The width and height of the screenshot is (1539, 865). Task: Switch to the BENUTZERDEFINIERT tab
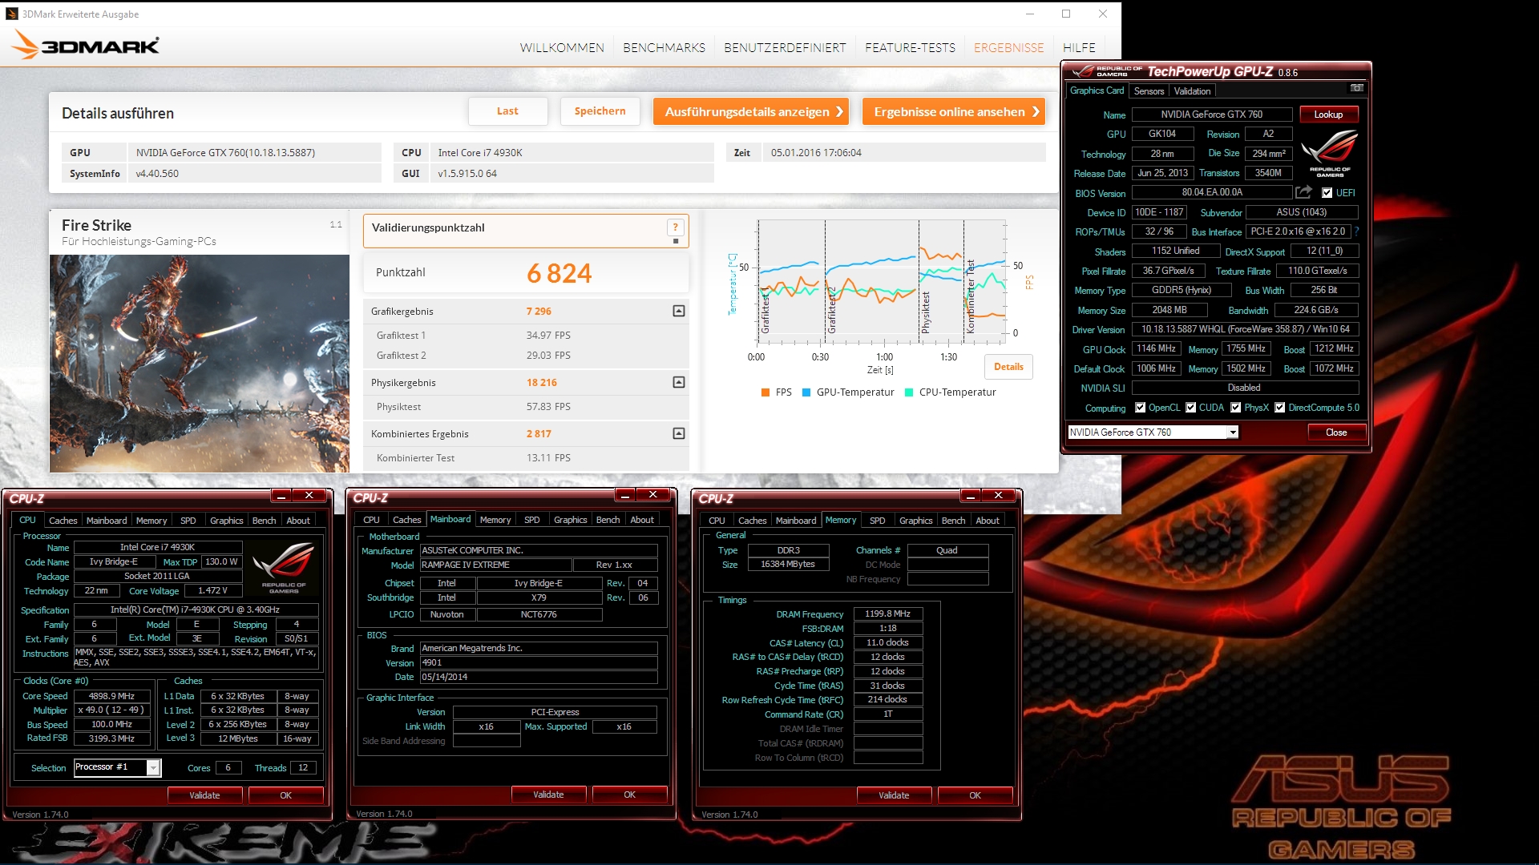(785, 48)
